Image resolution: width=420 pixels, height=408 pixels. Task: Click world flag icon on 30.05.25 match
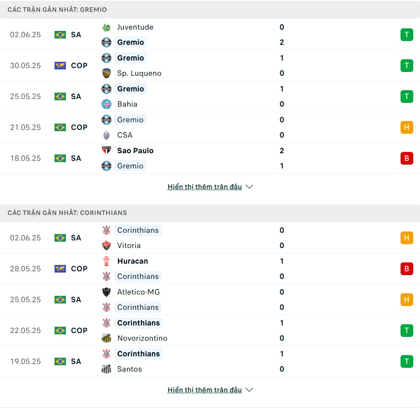[60, 66]
